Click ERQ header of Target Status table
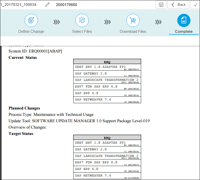 click(x=107, y=138)
